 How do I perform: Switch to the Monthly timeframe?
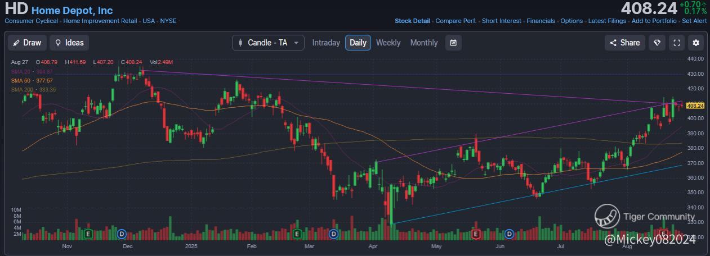pyautogui.click(x=424, y=43)
